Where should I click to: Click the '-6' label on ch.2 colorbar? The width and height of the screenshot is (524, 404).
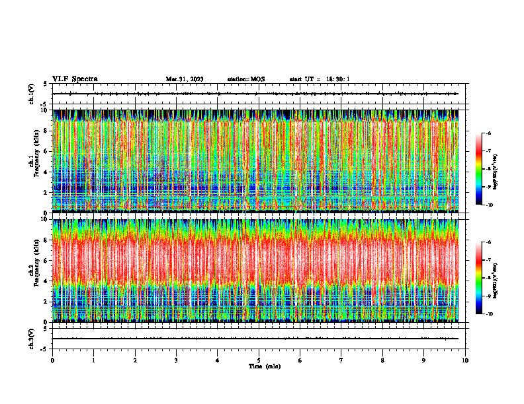[488, 242]
